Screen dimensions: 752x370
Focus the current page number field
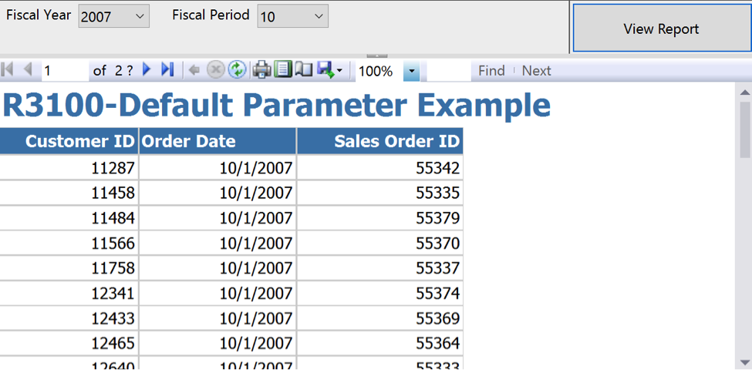pos(66,72)
